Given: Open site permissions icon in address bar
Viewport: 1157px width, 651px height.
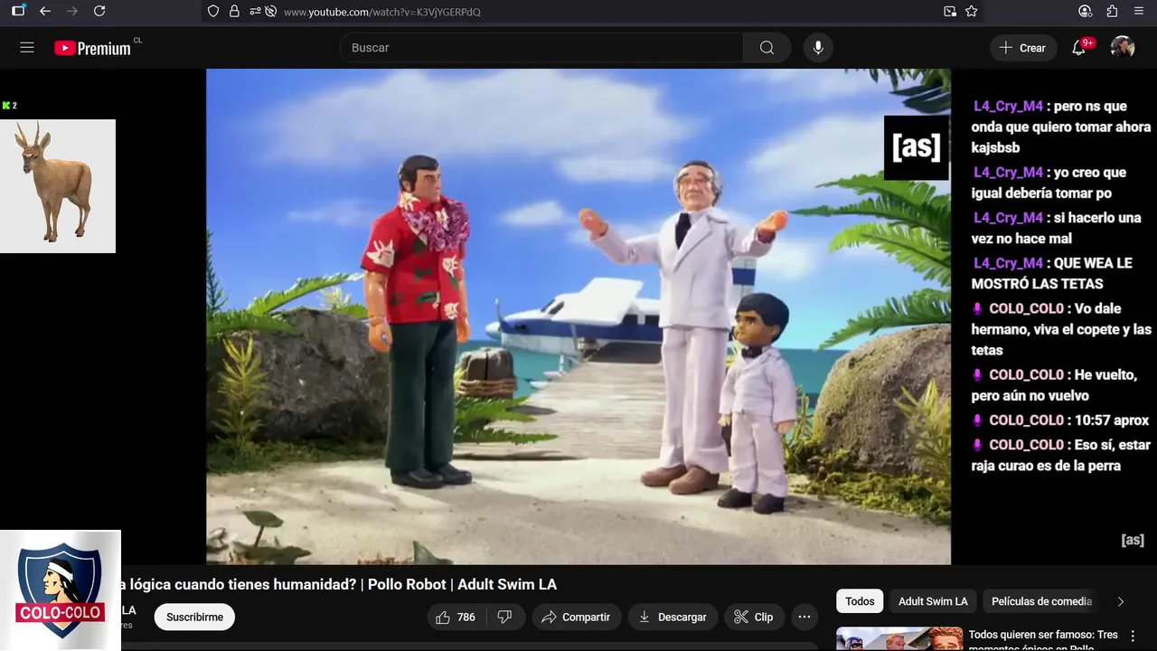Looking at the screenshot, I should (x=254, y=11).
